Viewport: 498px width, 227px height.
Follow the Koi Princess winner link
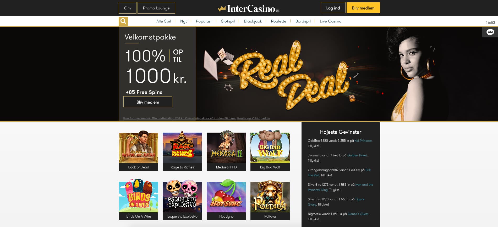pyautogui.click(x=363, y=141)
